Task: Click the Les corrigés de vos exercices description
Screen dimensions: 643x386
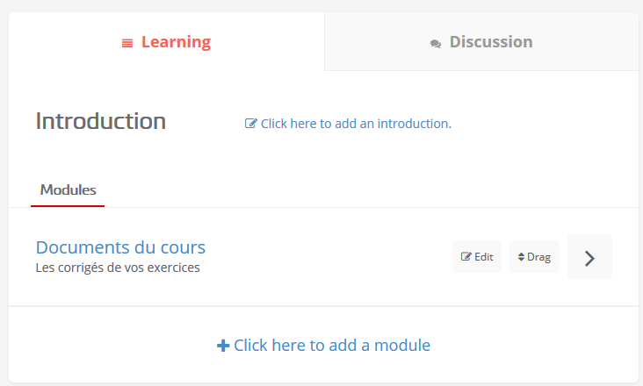Action: point(118,268)
